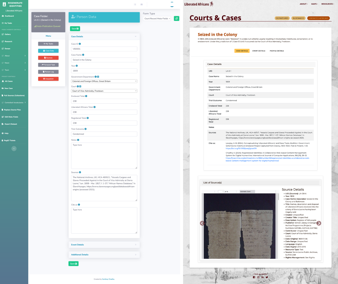Click the next source arrow in carousel
Viewport: 338px width, 284px height.
(x=319, y=223)
